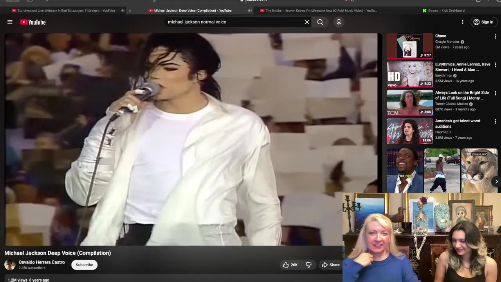Run search with the magnifier button
Image resolution: width=501 pixels, height=282 pixels.
[320, 22]
